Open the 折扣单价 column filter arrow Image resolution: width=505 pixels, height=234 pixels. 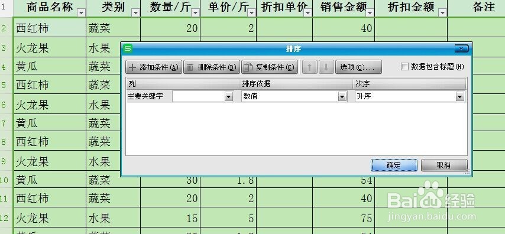(x=308, y=12)
